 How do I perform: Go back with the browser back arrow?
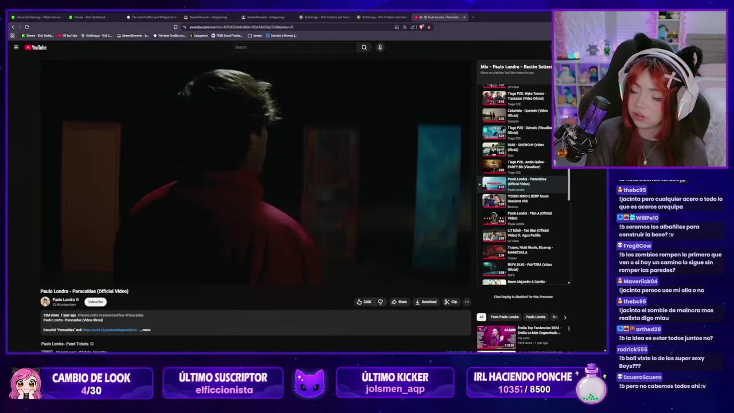click(13, 27)
